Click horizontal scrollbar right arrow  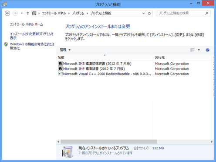[212, 142]
